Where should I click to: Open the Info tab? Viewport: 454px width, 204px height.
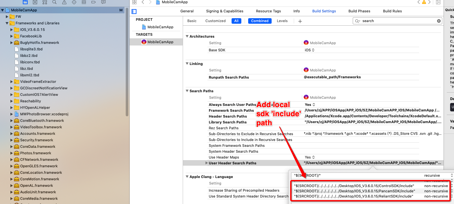[296, 11]
